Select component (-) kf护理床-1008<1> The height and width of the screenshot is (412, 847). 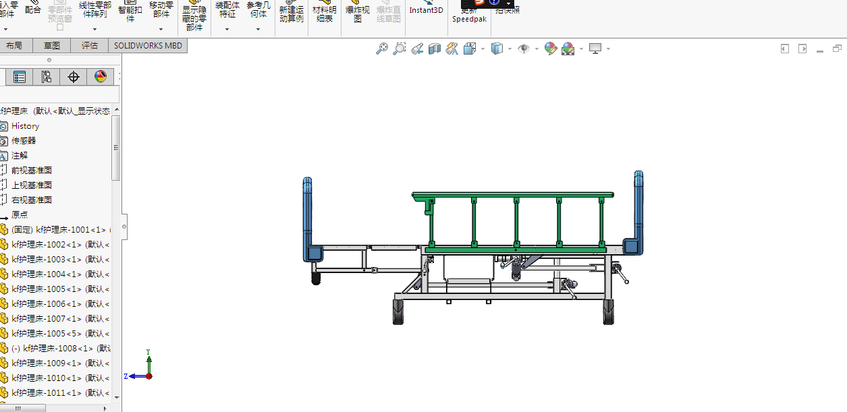[55, 349]
